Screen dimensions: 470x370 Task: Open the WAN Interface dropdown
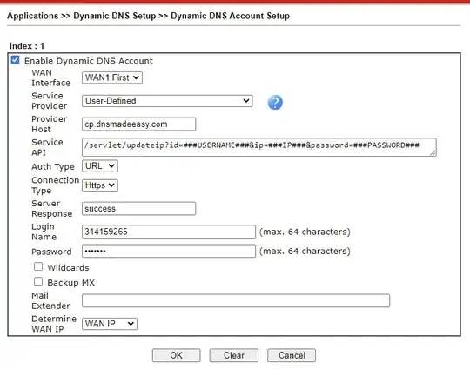pyautogui.click(x=112, y=77)
